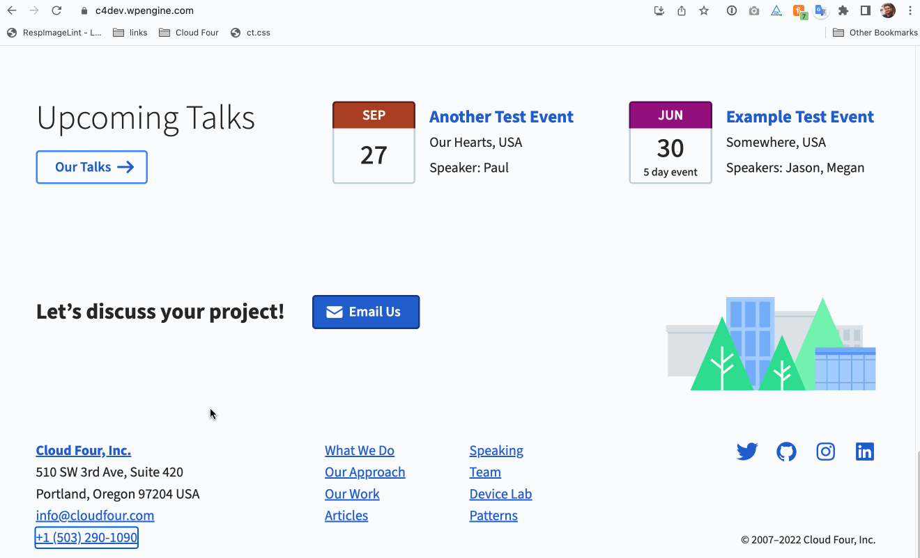The height and width of the screenshot is (558, 920).
Task: Open the Device Lab footer link
Action: click(500, 494)
